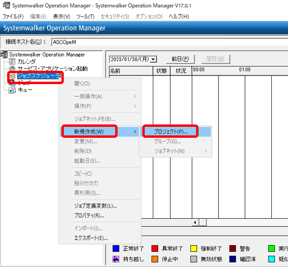Click the 変更(M)... context menu entry

pos(86,141)
